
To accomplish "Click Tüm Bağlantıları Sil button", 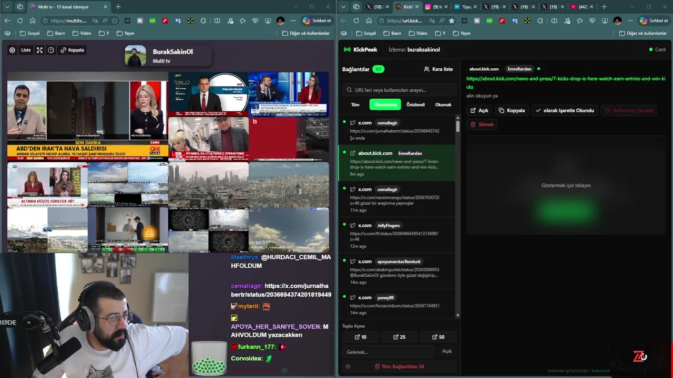I will [399, 366].
